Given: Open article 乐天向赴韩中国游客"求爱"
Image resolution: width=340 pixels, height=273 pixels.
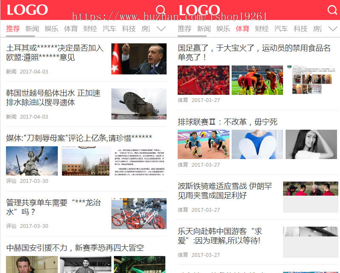Looking at the screenshot, I should click(x=220, y=236).
